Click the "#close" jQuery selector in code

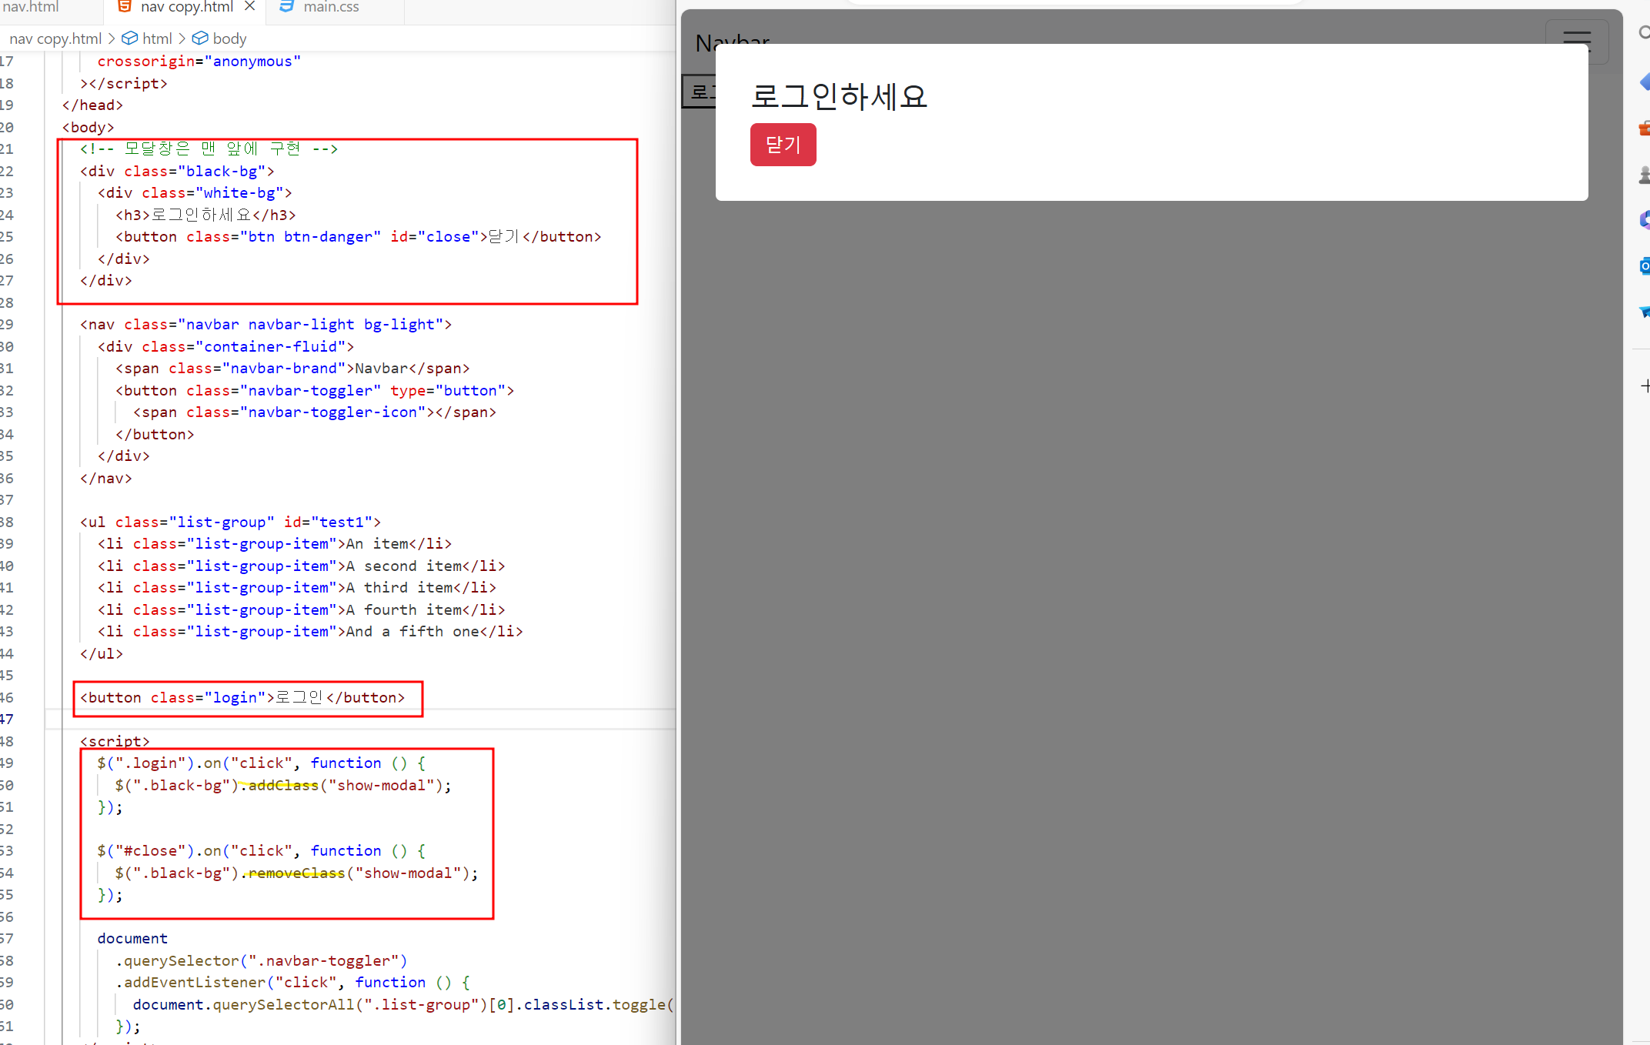tap(150, 851)
